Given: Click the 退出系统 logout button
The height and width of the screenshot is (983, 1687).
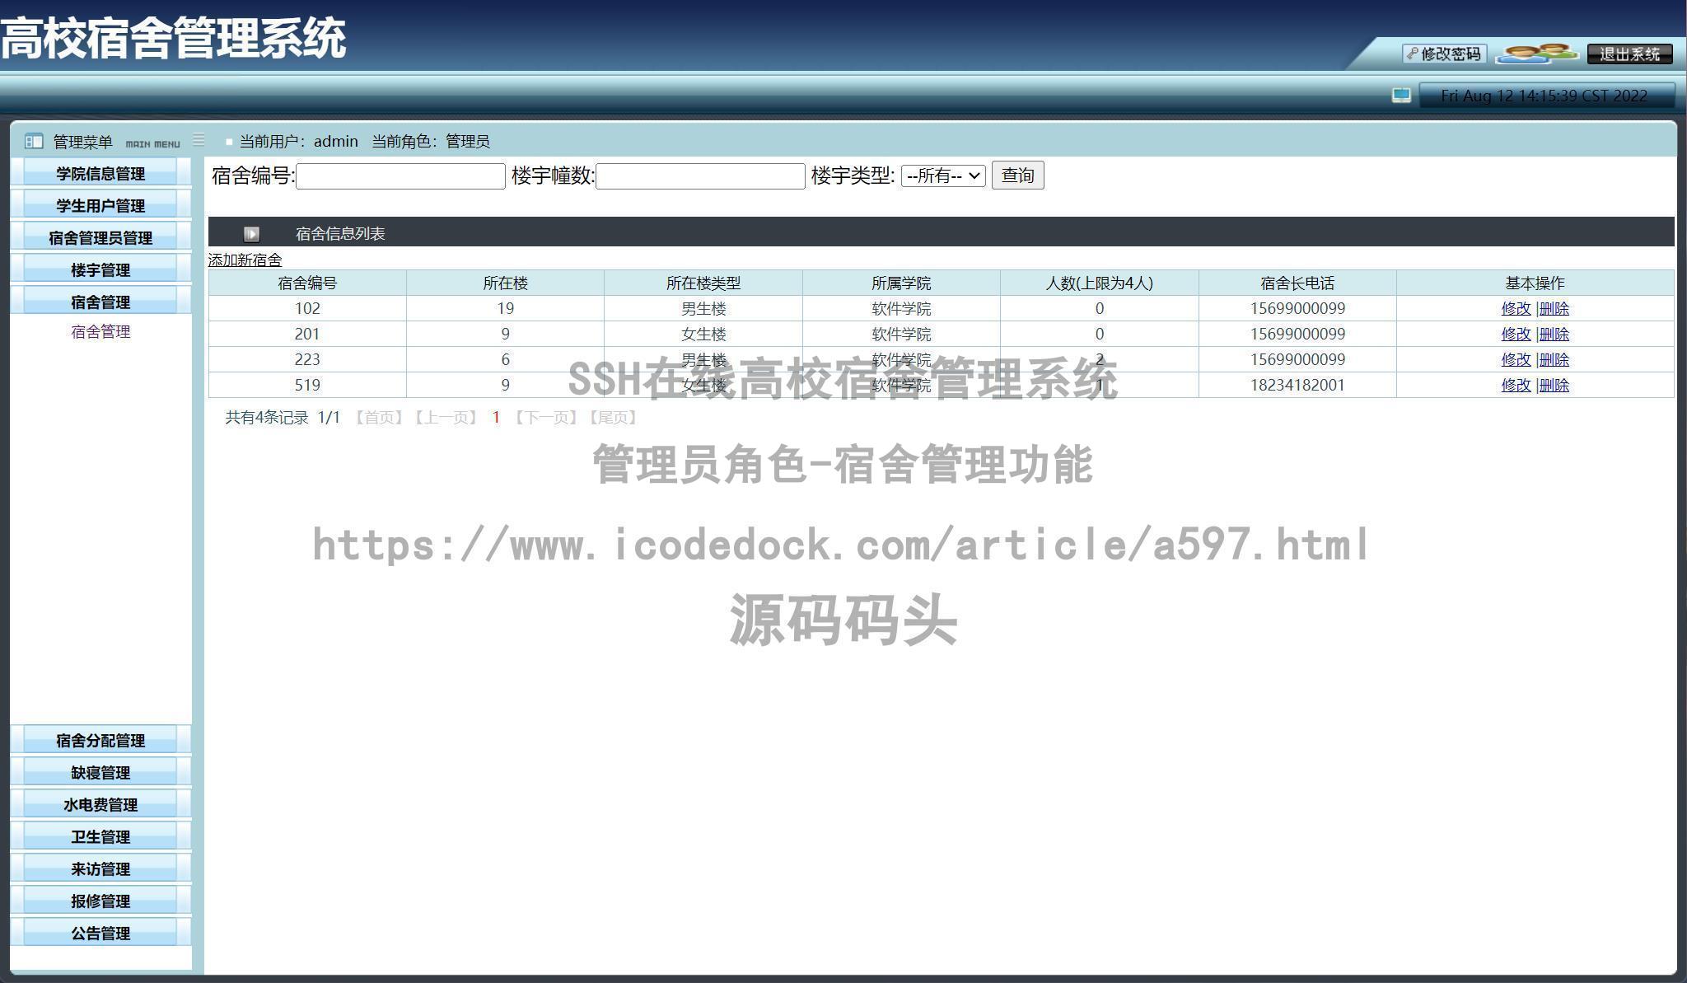Looking at the screenshot, I should [1629, 54].
